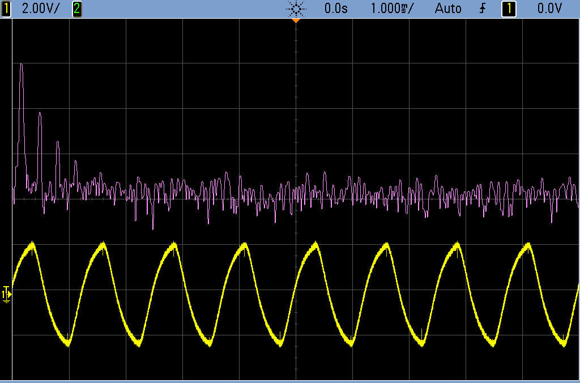Click the trigger source 1 badge
The width and height of the screenshot is (580, 383).
point(509,8)
